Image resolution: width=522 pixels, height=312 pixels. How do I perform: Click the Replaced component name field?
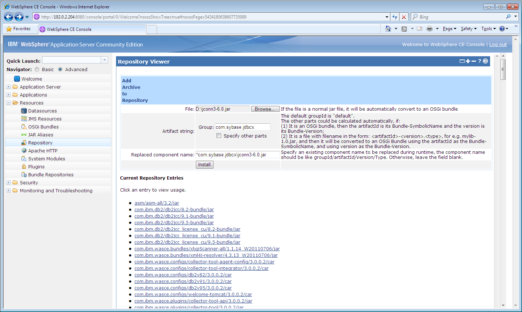pyautogui.click(x=237, y=155)
